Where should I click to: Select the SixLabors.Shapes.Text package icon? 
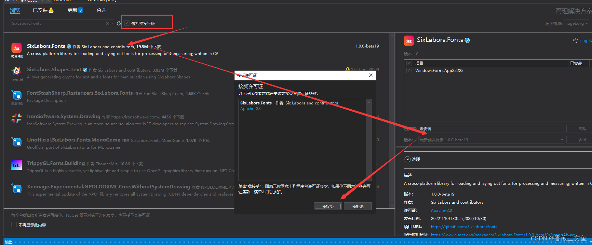tap(17, 71)
